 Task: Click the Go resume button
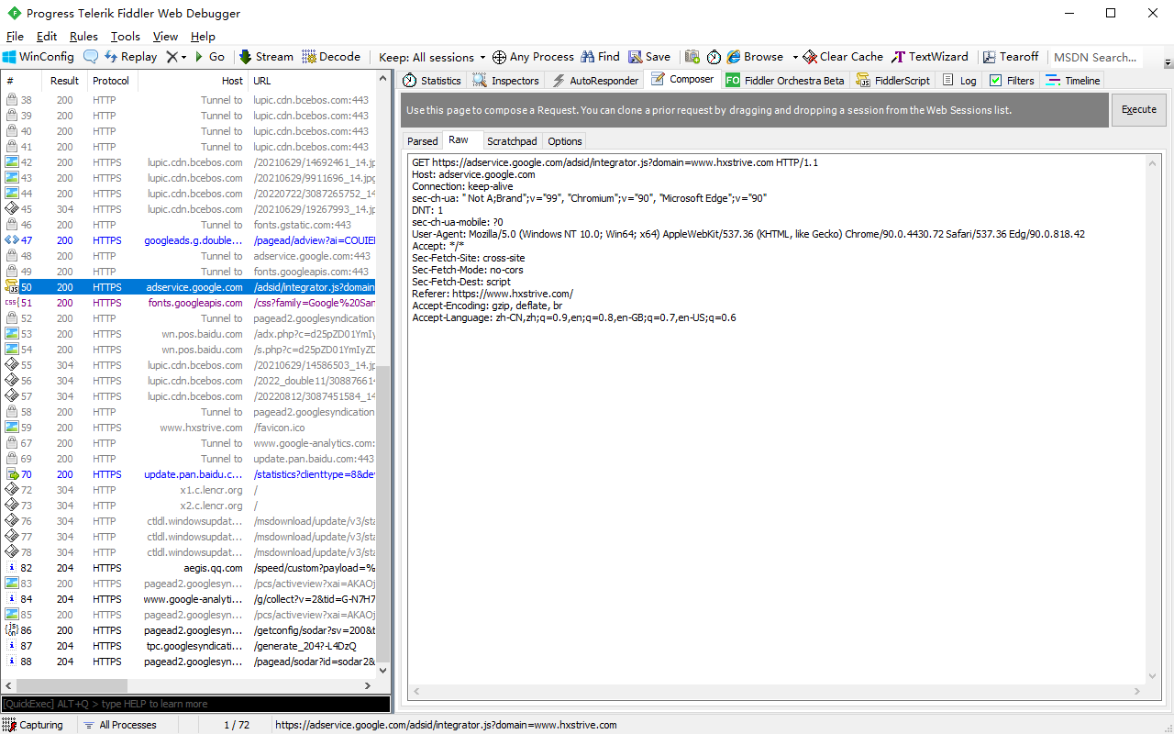coord(209,57)
